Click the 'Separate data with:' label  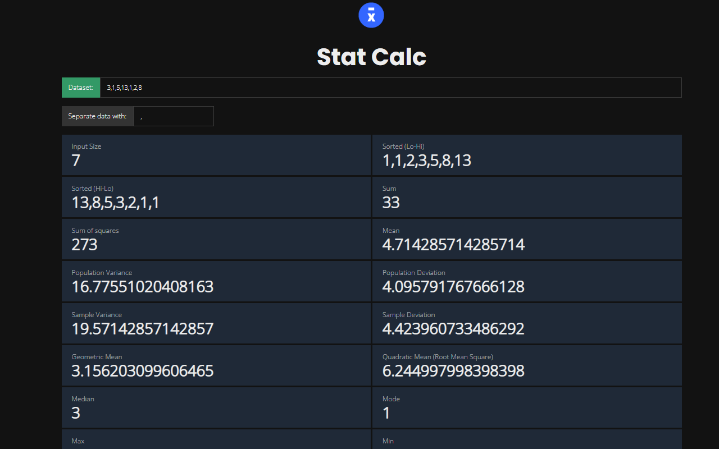pyautogui.click(x=98, y=116)
